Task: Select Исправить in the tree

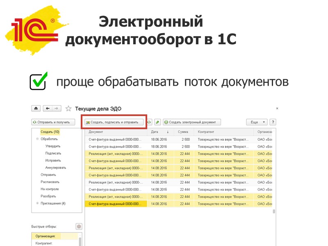Action: (x=53, y=160)
